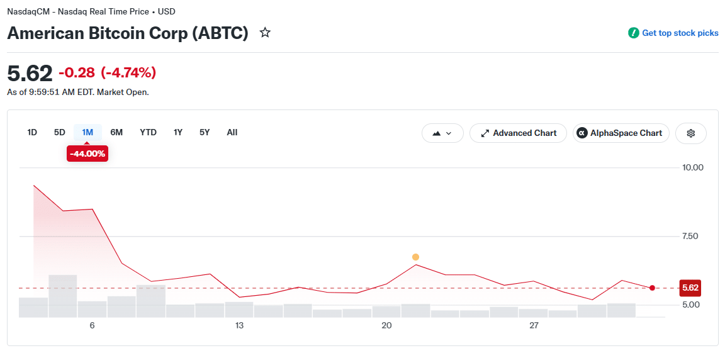Open the chart type dropdown

tap(442, 133)
